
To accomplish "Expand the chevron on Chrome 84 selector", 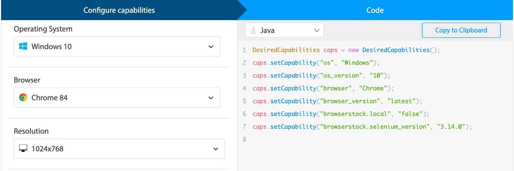I will point(211,98).
